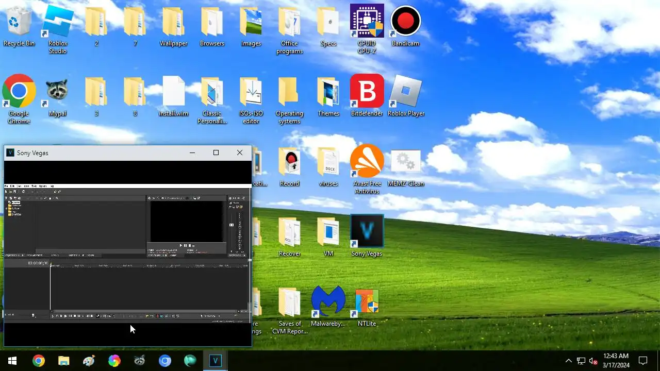Stop playback in the timeline transport bar
The width and height of the screenshot is (660, 371).
(x=75, y=316)
